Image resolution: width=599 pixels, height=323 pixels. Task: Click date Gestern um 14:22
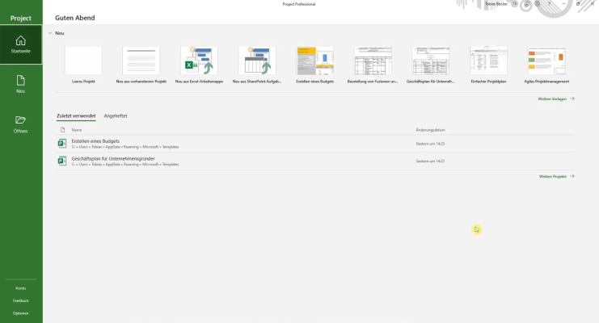(x=430, y=161)
